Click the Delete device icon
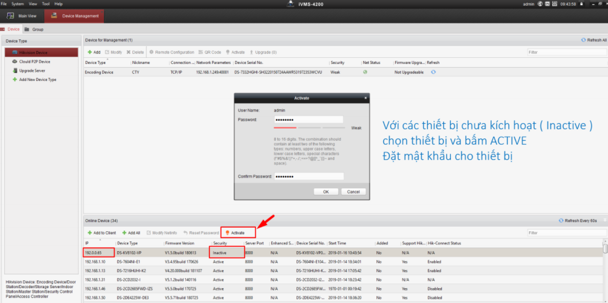The image size is (608, 303). 134,52
